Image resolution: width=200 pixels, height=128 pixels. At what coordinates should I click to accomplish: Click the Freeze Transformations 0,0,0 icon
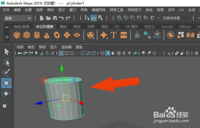[157, 35]
